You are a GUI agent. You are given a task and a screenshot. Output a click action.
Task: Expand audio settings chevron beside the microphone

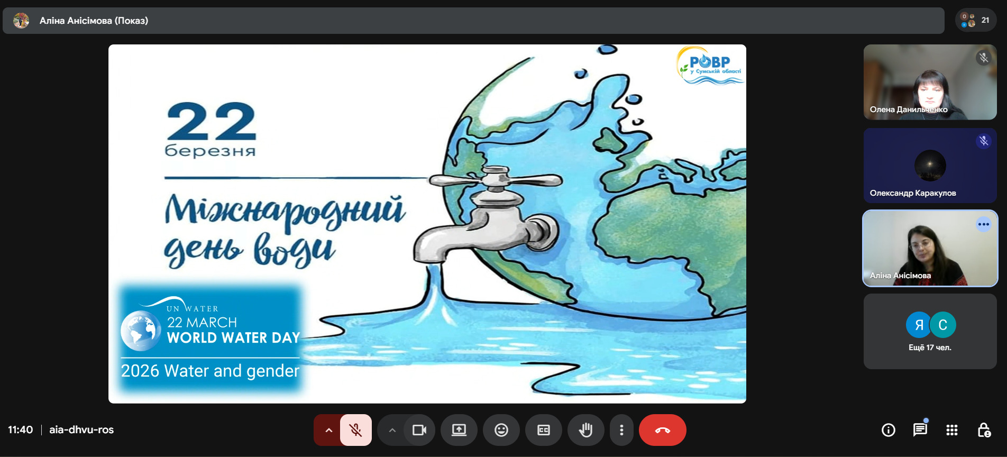328,430
